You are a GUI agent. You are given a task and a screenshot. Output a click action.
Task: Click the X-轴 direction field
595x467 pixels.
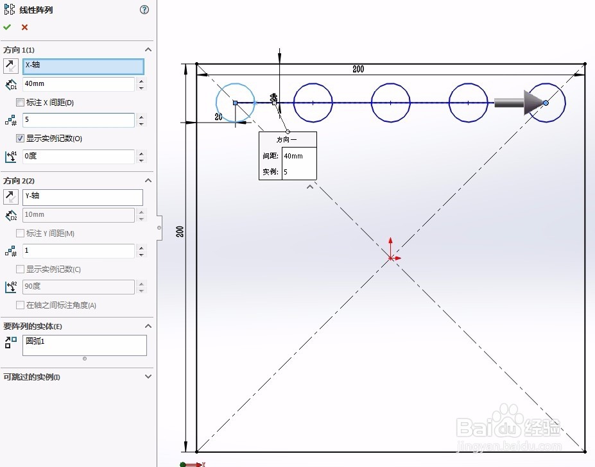[83, 66]
